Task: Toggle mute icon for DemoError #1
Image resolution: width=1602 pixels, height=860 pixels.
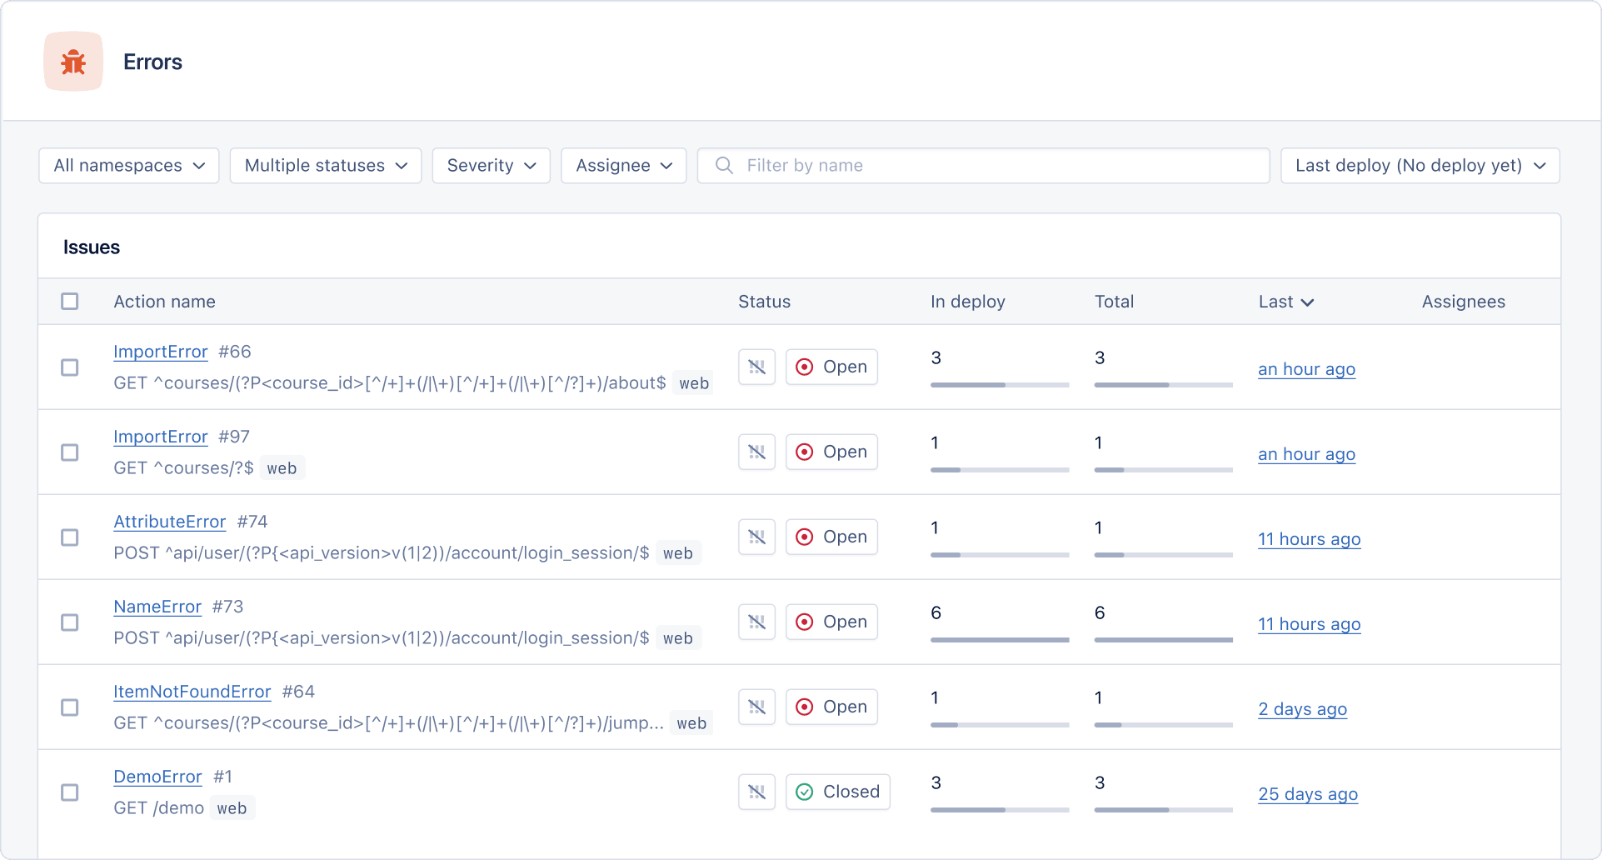Action: point(756,792)
